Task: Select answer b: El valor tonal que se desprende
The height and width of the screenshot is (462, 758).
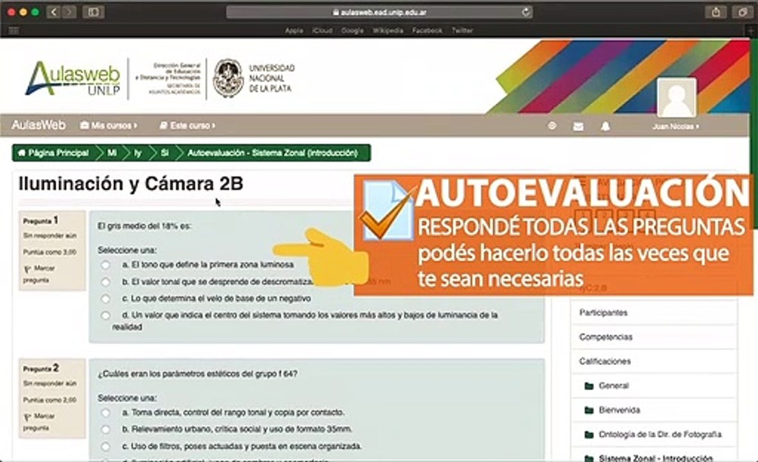Action: pos(105,282)
